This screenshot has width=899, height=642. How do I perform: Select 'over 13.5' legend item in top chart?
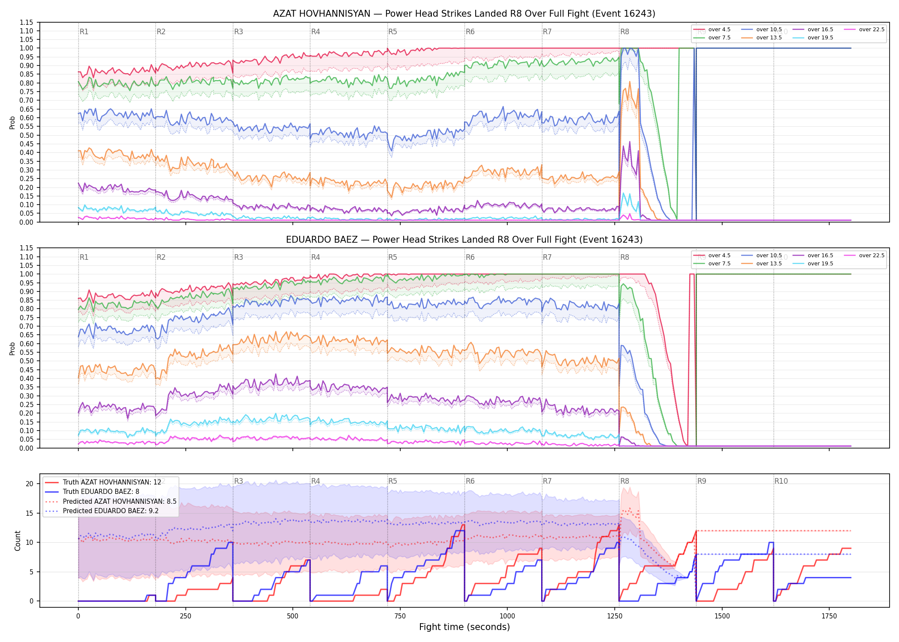point(761,38)
